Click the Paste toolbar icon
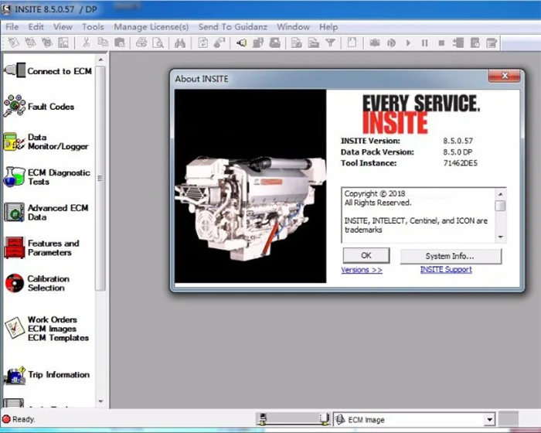 [x=119, y=43]
